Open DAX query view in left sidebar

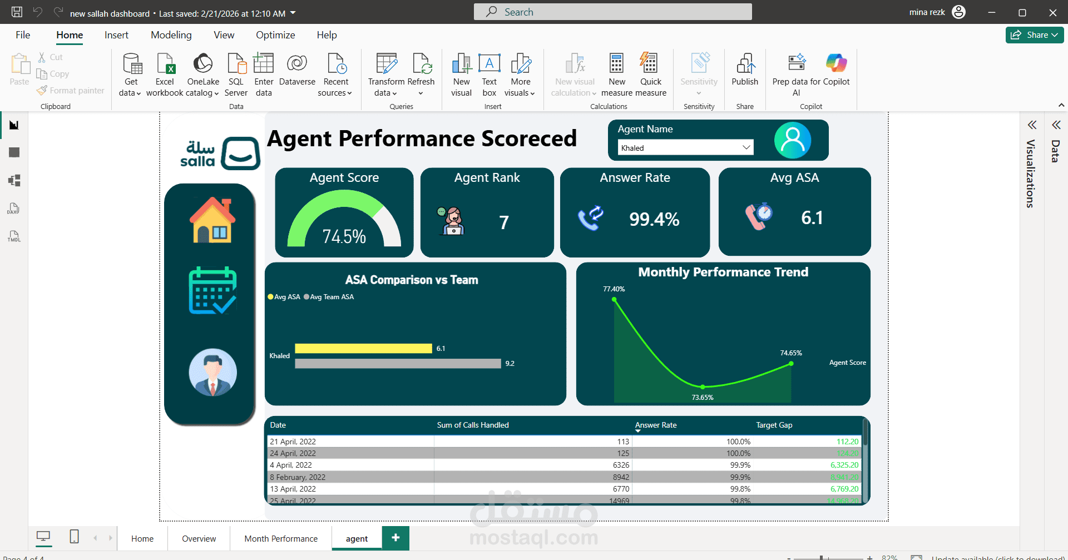[14, 209]
